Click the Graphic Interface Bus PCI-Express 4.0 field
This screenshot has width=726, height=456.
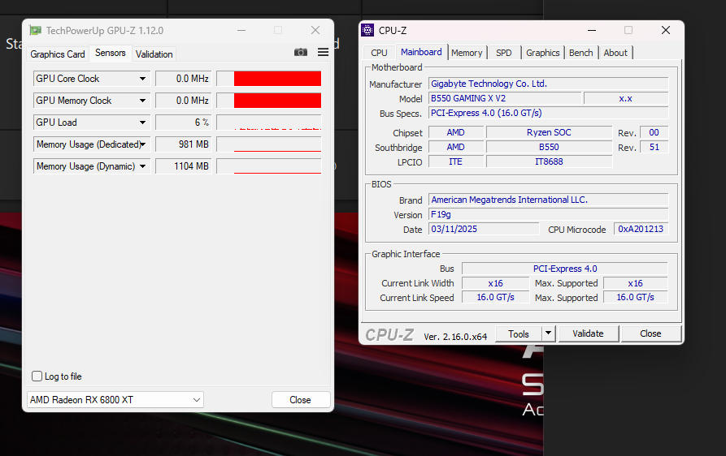click(x=565, y=269)
